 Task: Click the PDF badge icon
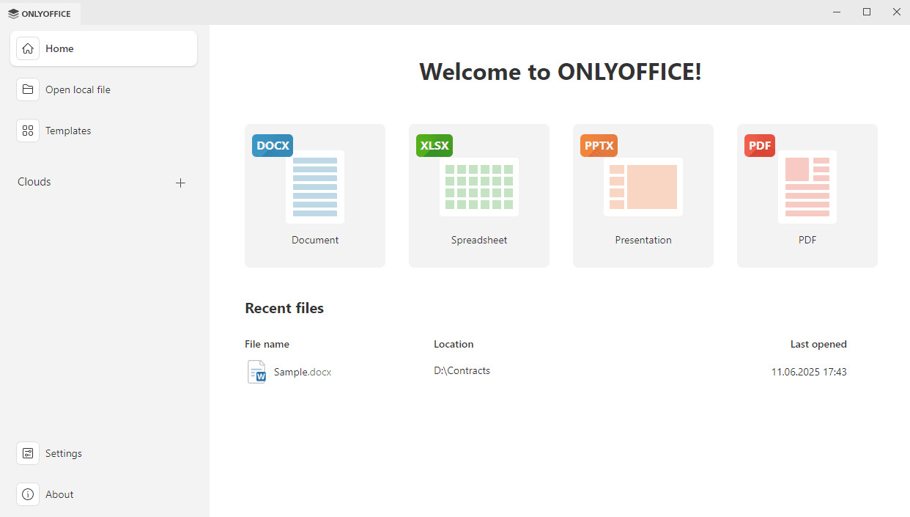(x=760, y=145)
